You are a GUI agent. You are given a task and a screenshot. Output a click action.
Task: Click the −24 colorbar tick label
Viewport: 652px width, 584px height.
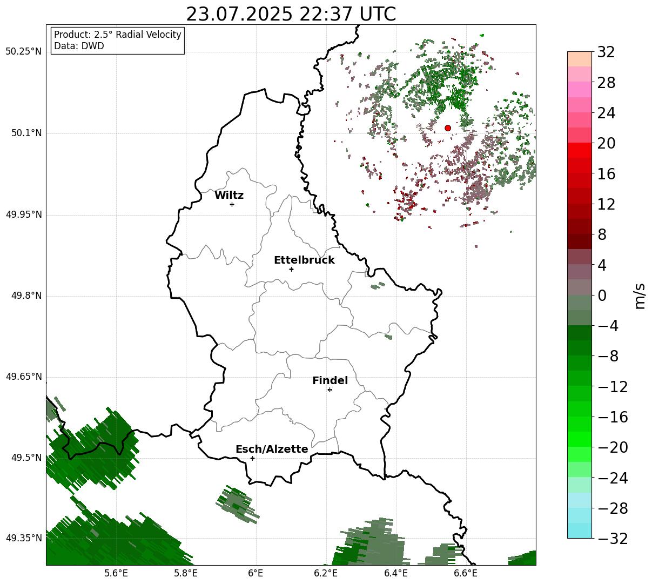[613, 478]
